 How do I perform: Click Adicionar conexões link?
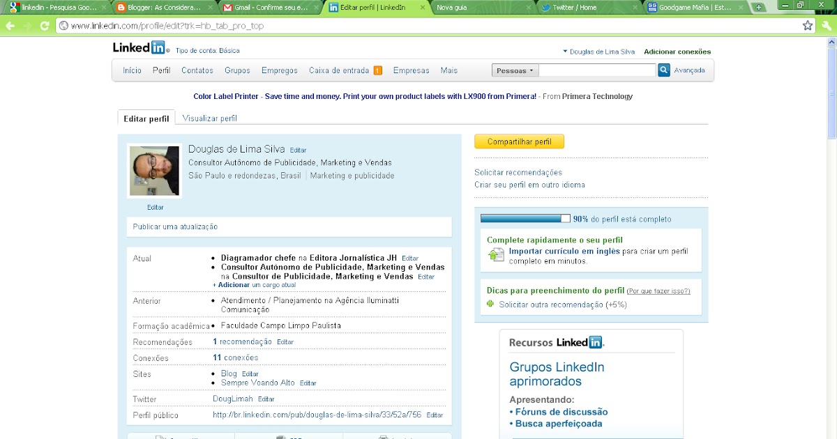677,52
